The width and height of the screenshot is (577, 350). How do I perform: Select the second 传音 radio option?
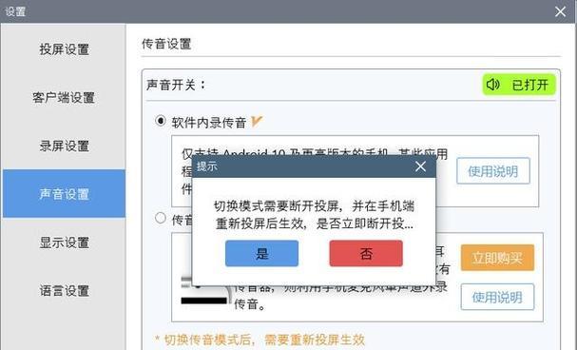161,218
